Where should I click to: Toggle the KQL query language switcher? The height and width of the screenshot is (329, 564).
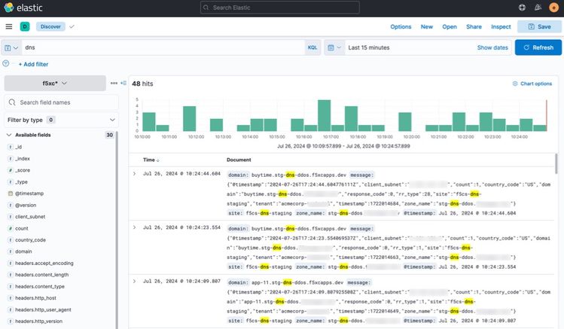[x=312, y=47]
